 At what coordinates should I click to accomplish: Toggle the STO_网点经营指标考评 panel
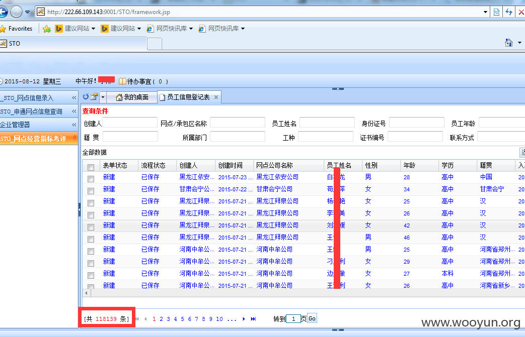pos(74,137)
